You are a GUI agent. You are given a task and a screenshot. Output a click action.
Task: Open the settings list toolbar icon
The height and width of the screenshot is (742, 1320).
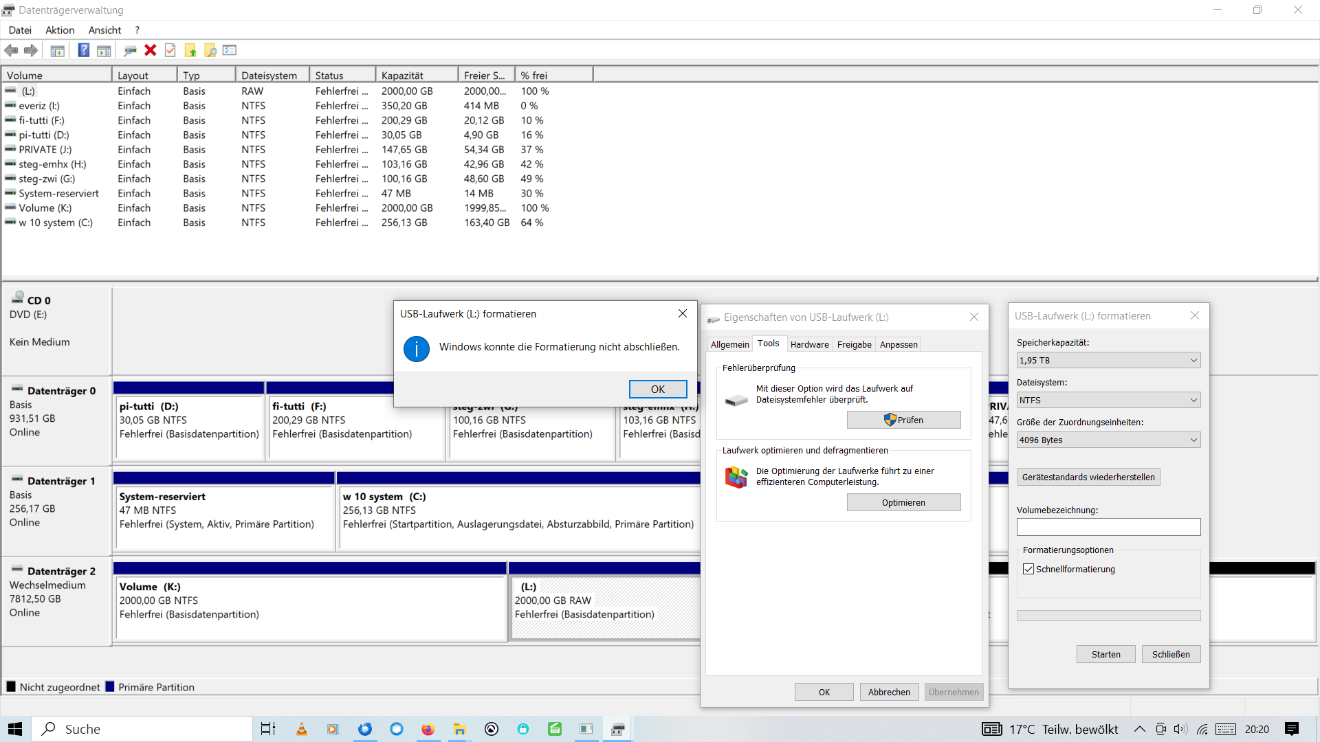point(230,50)
